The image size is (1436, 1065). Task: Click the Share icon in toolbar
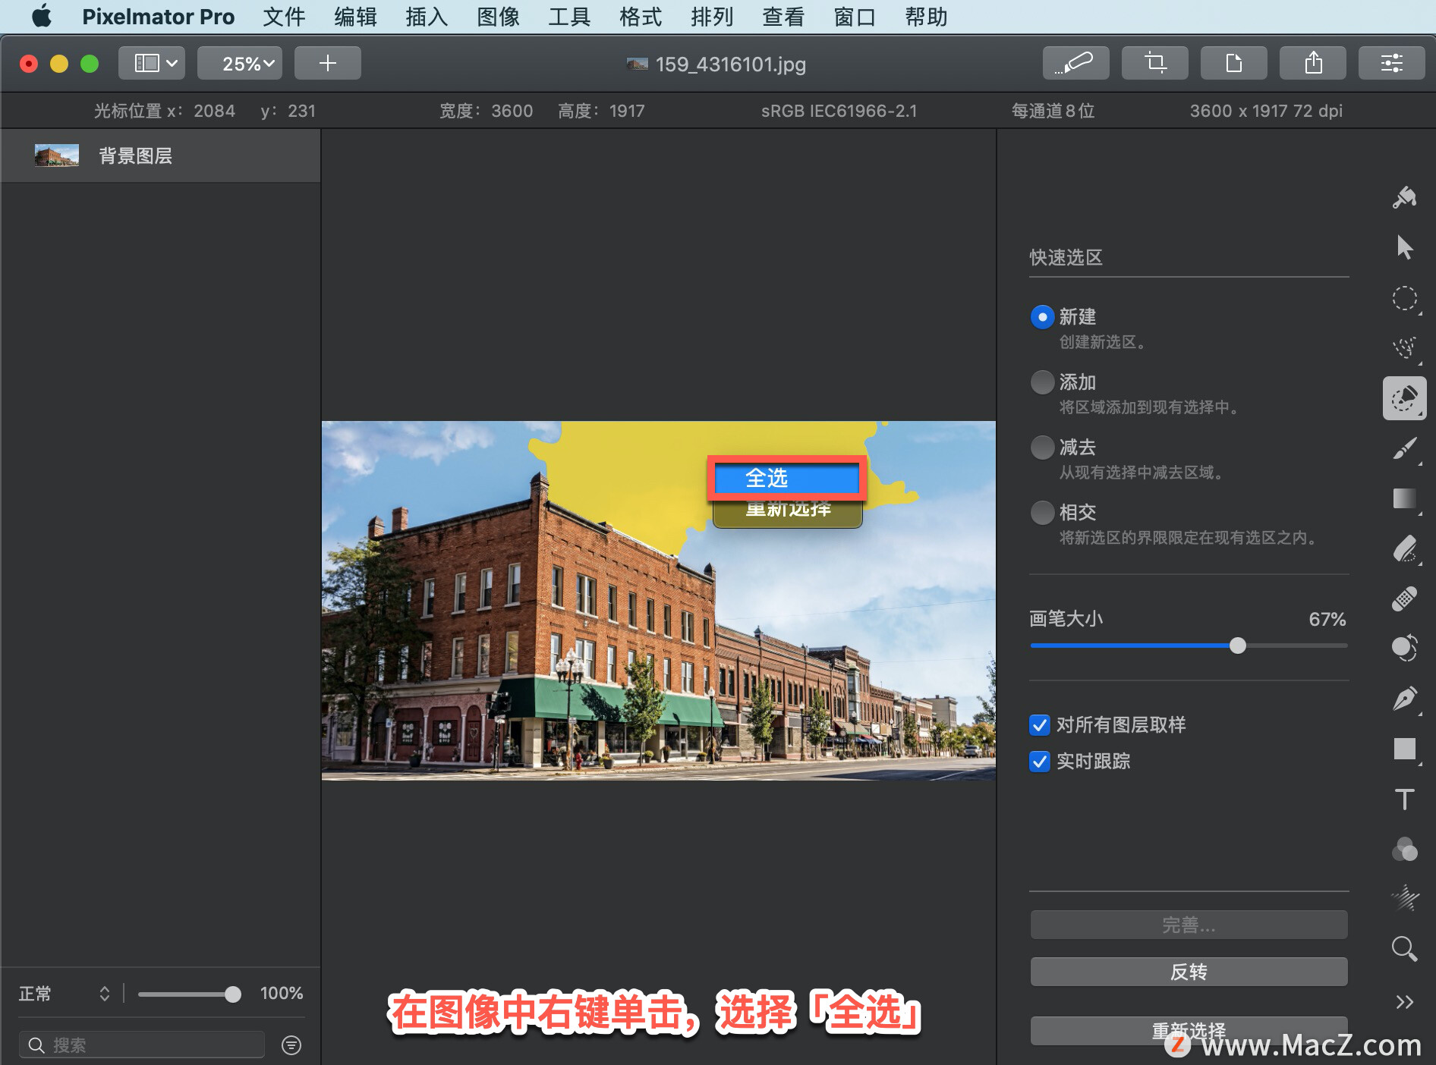click(x=1312, y=63)
